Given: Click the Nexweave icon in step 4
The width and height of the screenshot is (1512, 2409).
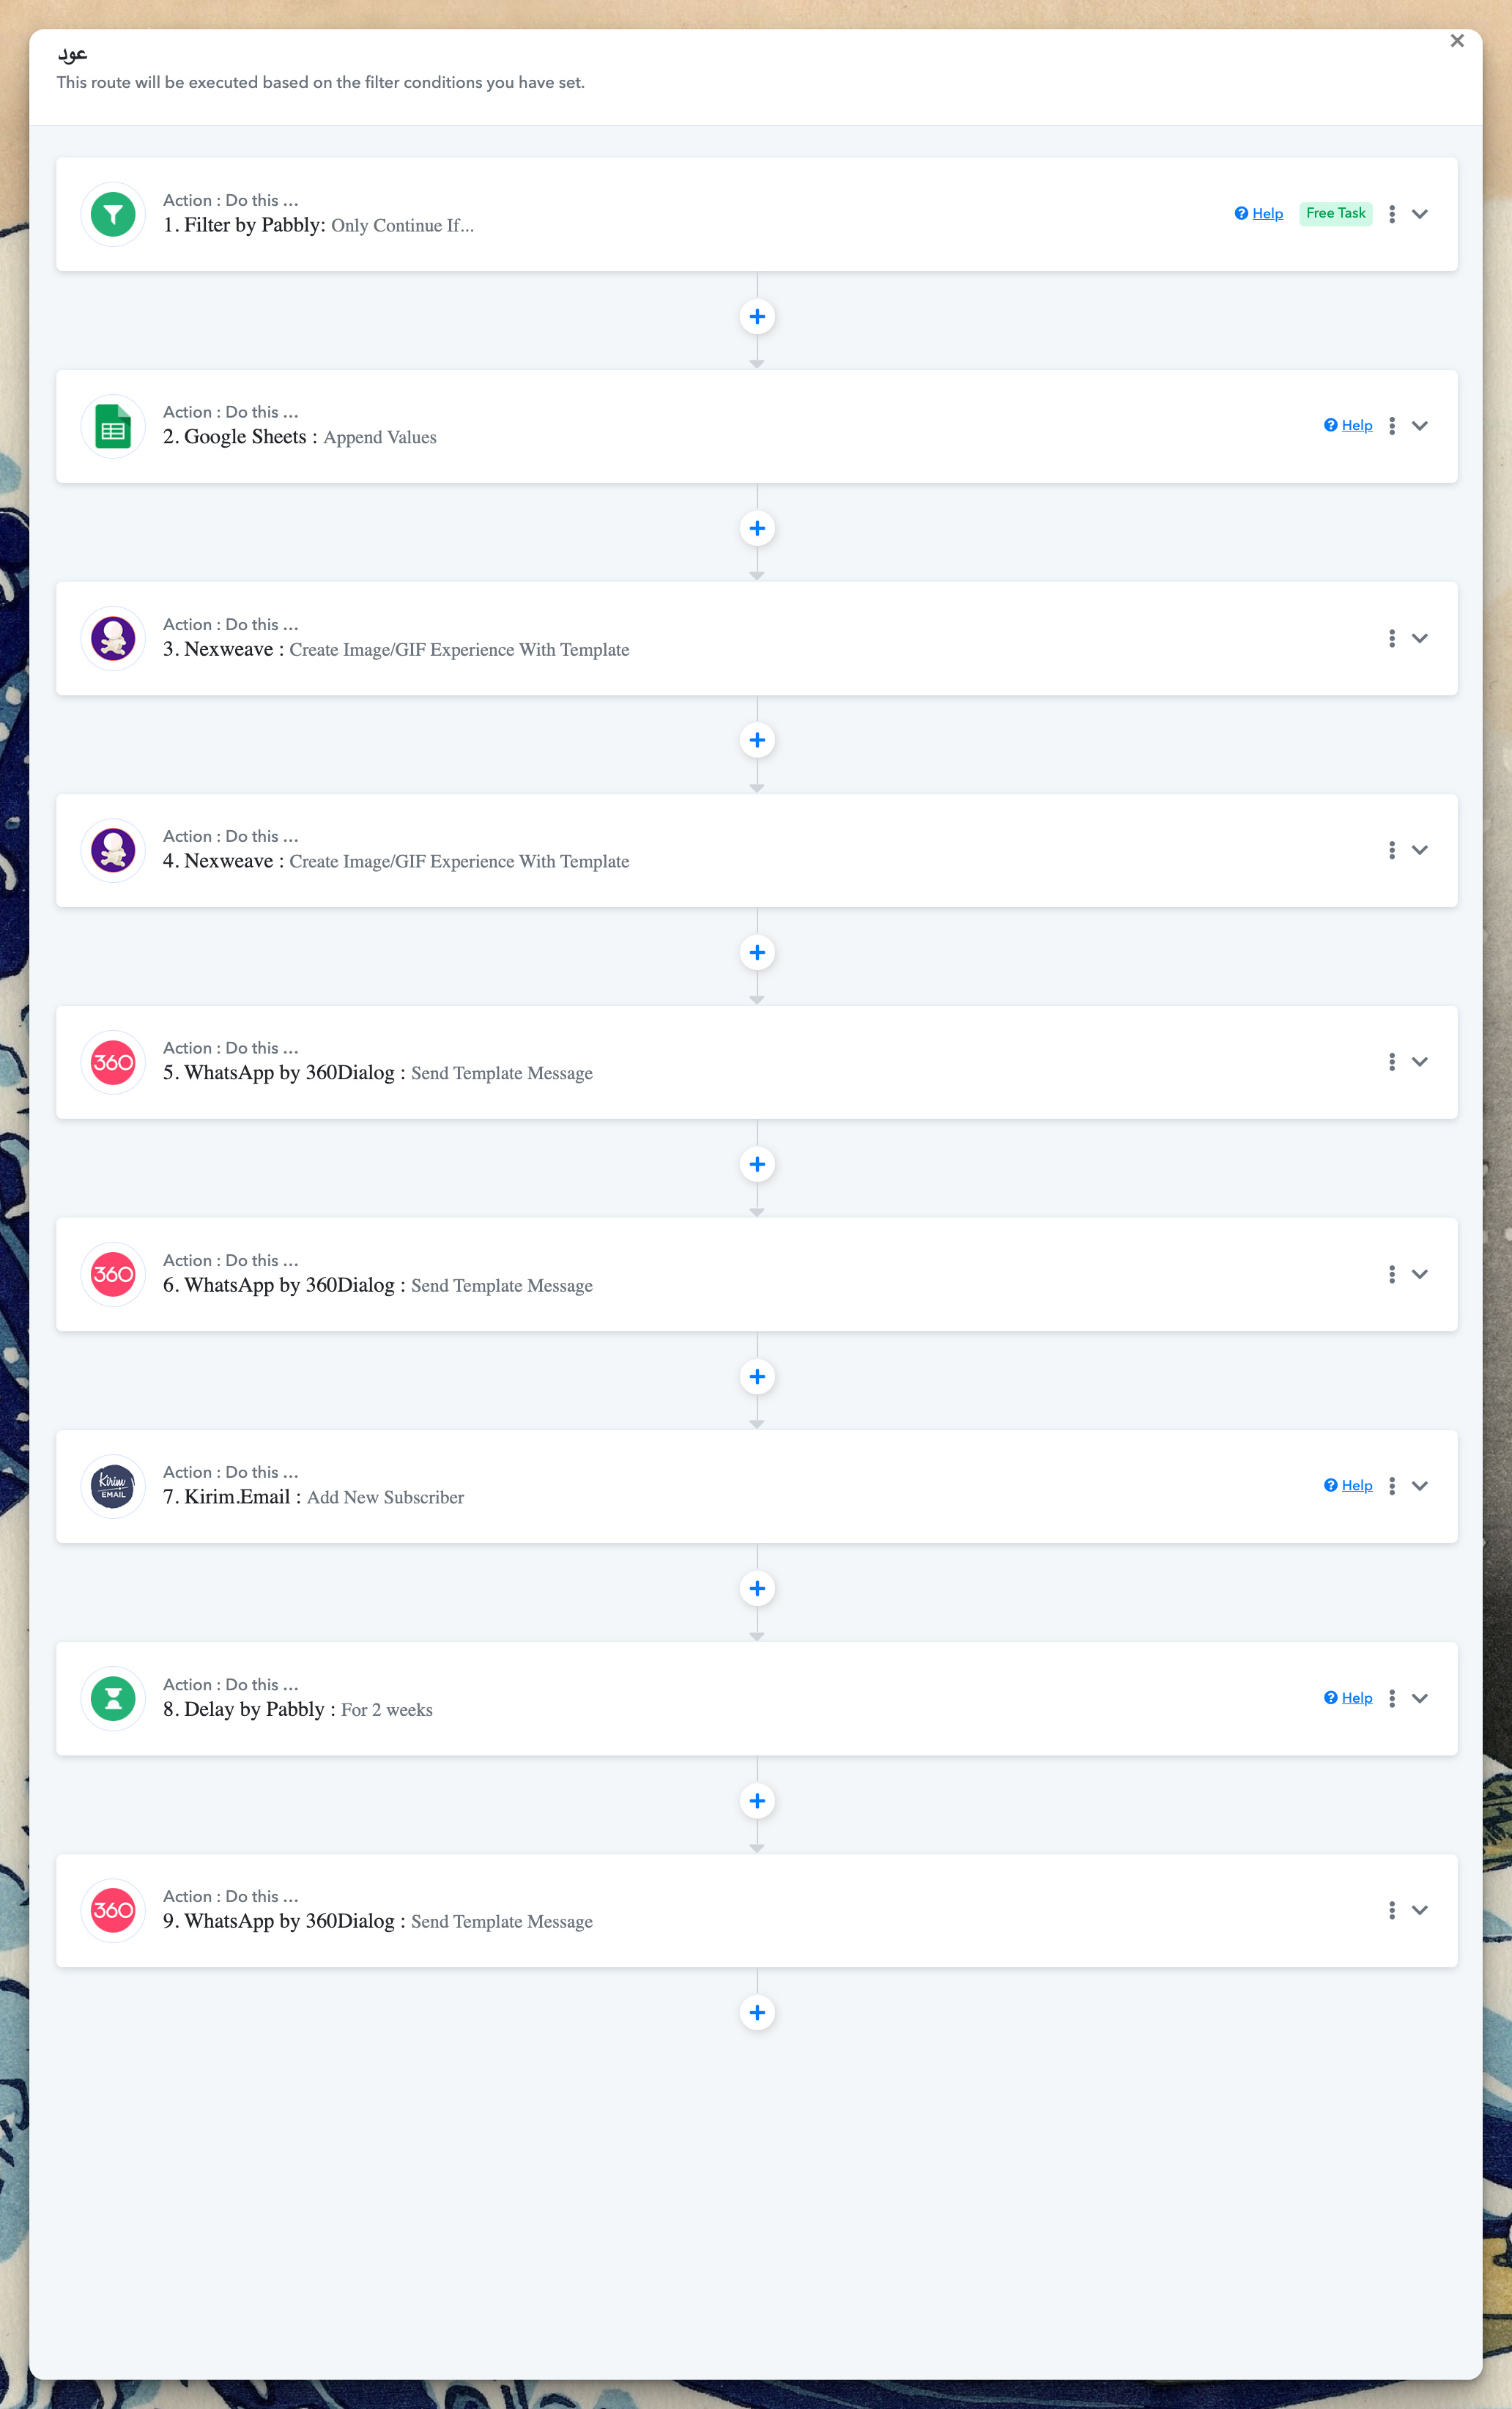Looking at the screenshot, I should point(113,850).
